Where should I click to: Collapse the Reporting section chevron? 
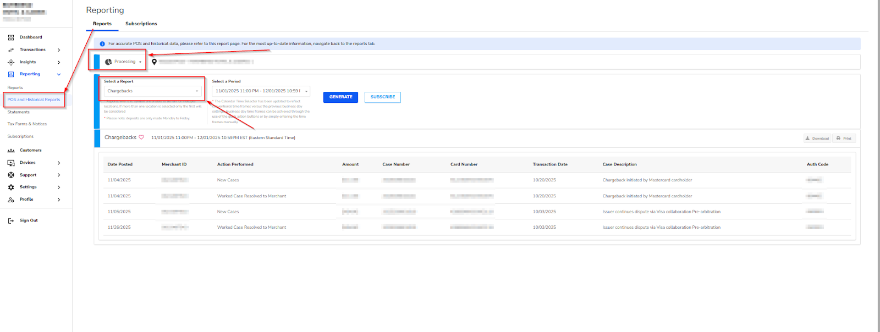(59, 74)
